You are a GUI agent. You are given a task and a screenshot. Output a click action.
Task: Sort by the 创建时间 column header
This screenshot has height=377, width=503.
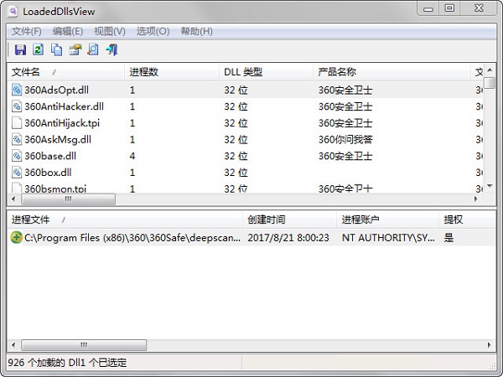click(x=290, y=219)
